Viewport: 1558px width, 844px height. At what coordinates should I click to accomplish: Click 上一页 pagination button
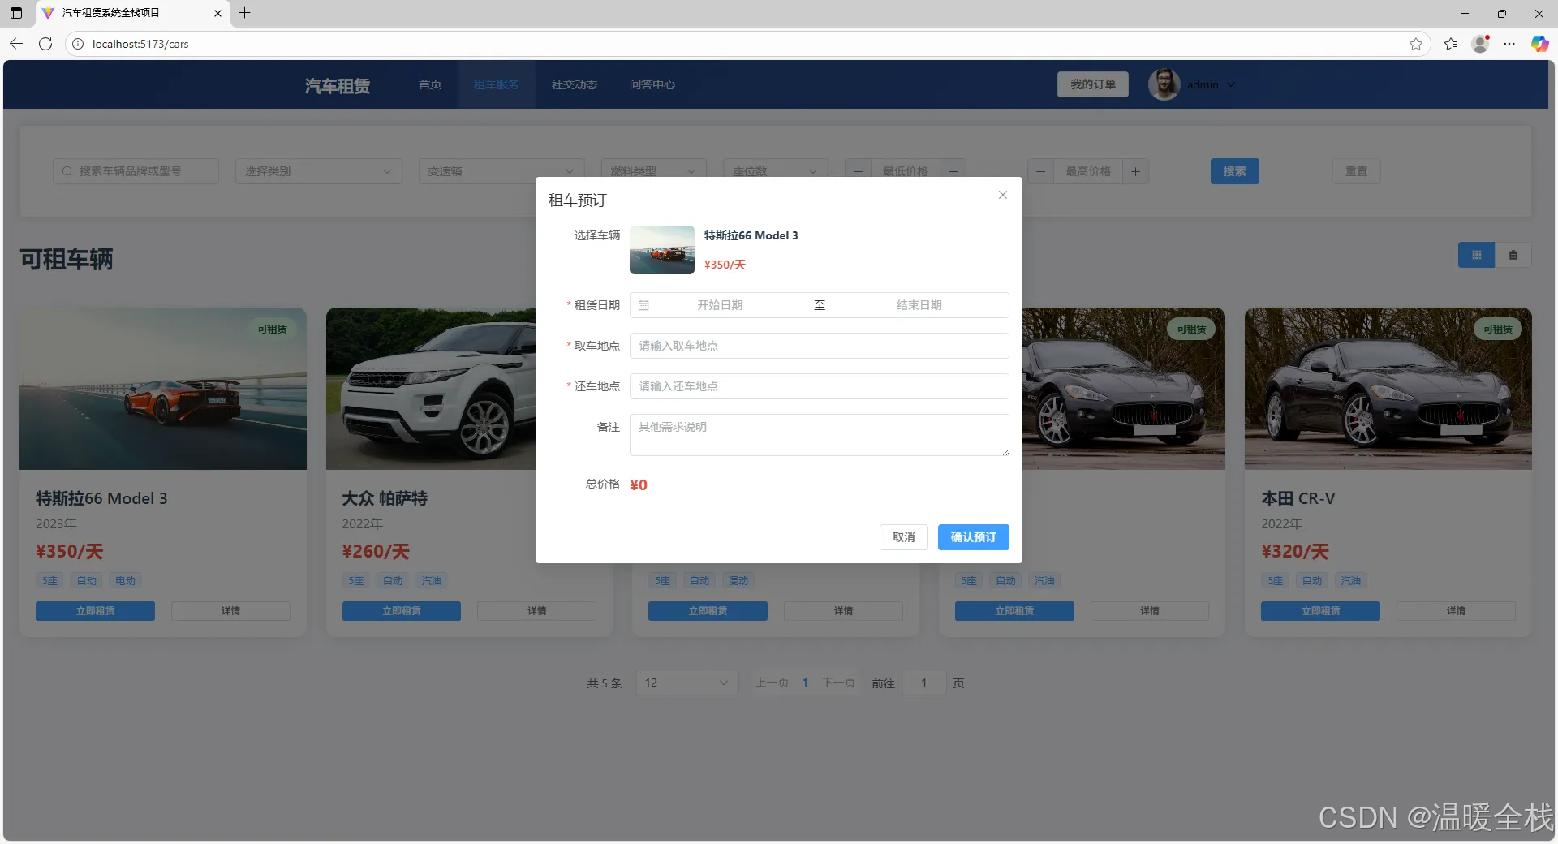tap(772, 683)
